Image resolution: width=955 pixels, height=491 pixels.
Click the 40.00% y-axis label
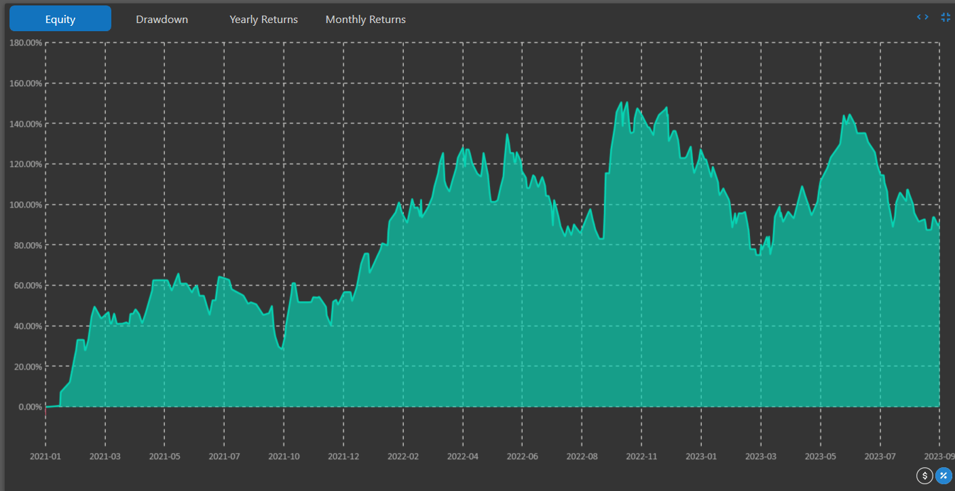point(28,326)
